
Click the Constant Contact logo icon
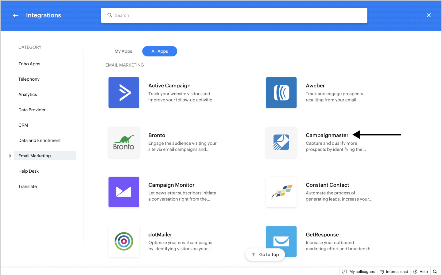[x=281, y=192]
